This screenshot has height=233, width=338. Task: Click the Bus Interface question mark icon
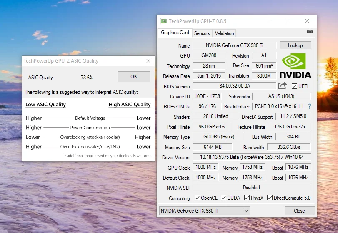(x=310, y=106)
